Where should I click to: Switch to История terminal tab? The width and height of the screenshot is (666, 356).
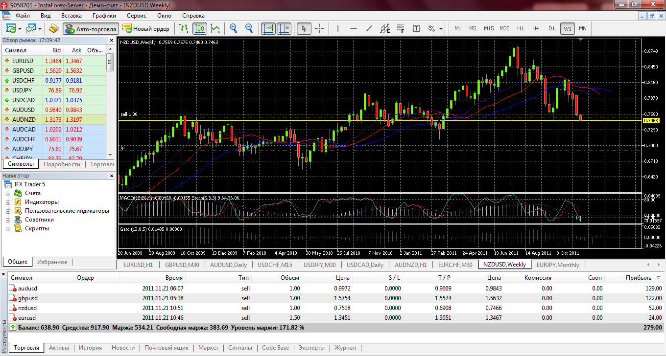pos(91,348)
